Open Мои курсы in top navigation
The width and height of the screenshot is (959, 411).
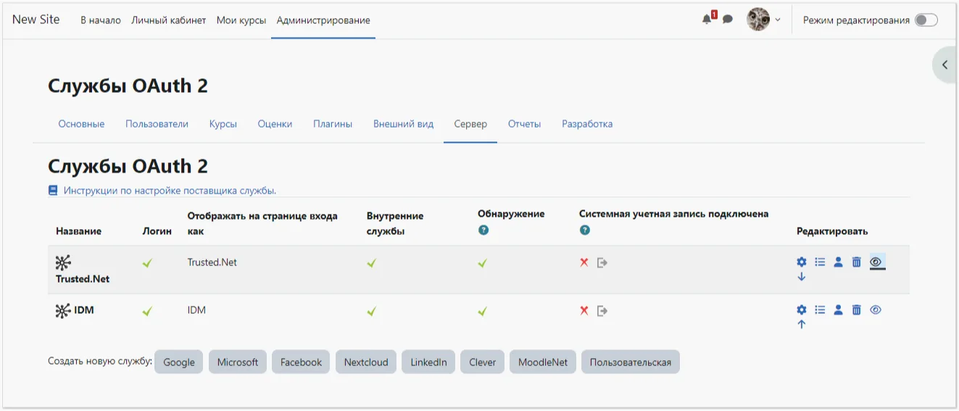click(241, 20)
